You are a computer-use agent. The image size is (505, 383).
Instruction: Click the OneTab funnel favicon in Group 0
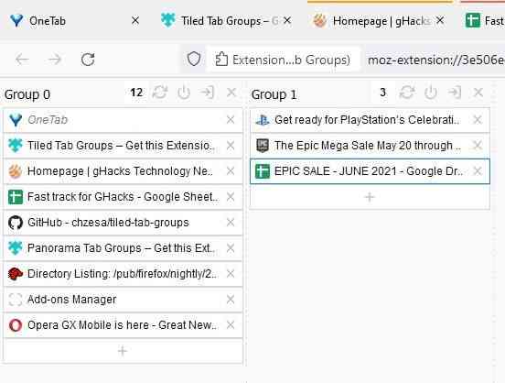click(x=16, y=120)
